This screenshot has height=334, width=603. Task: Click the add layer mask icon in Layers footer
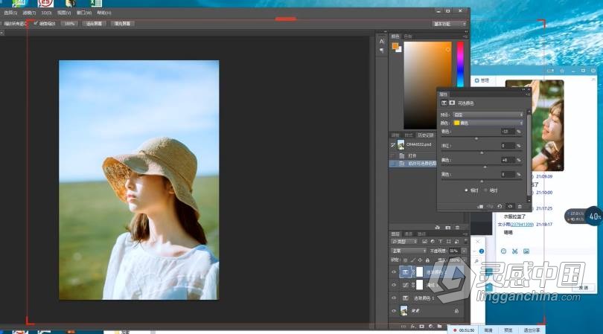pos(422,327)
